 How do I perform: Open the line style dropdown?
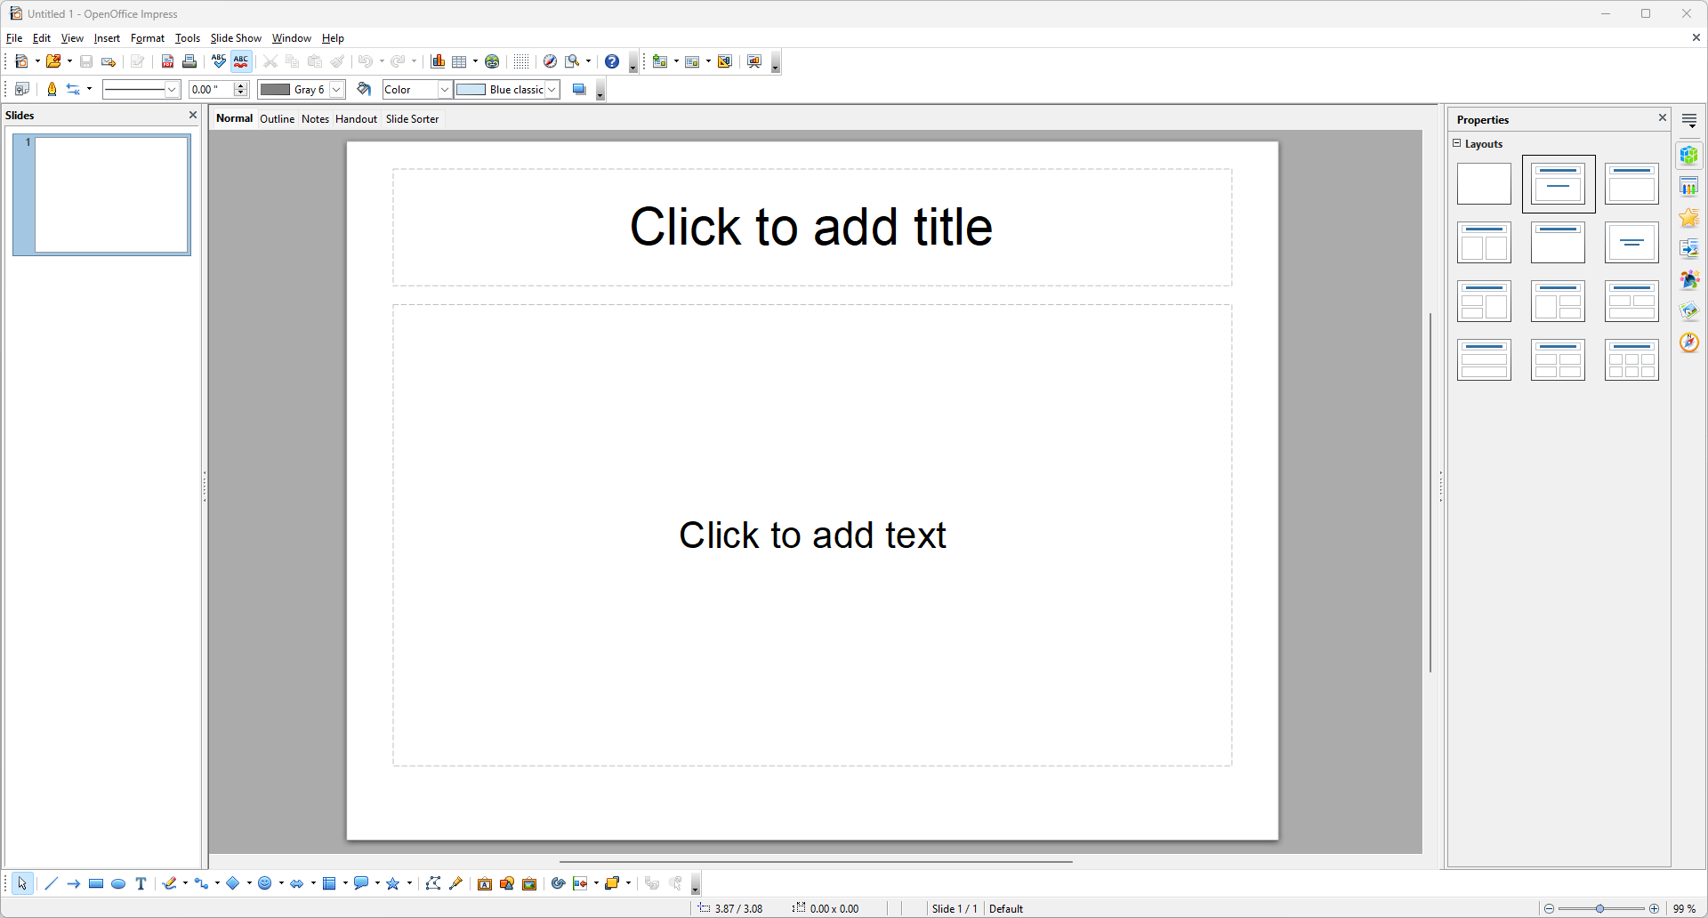point(172,89)
